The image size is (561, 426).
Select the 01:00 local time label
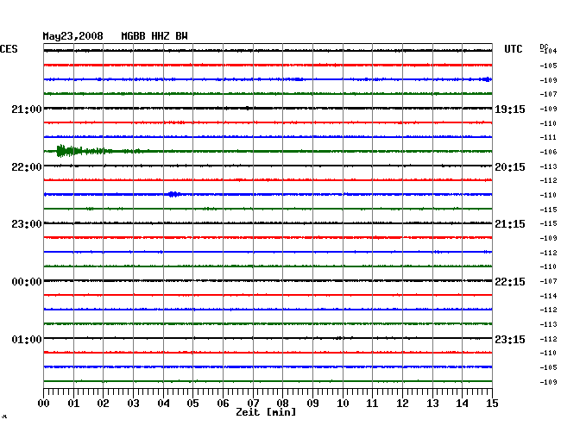(x=27, y=339)
